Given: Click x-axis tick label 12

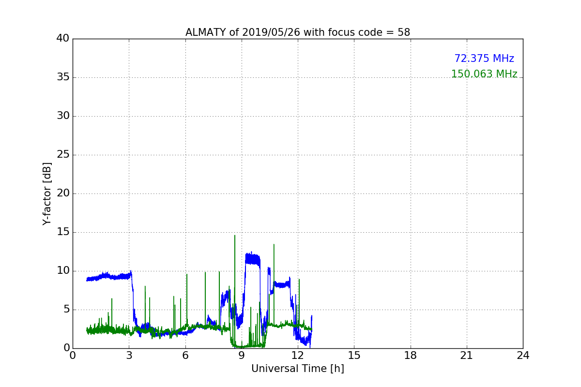Looking at the screenshot, I should pos(298,356).
